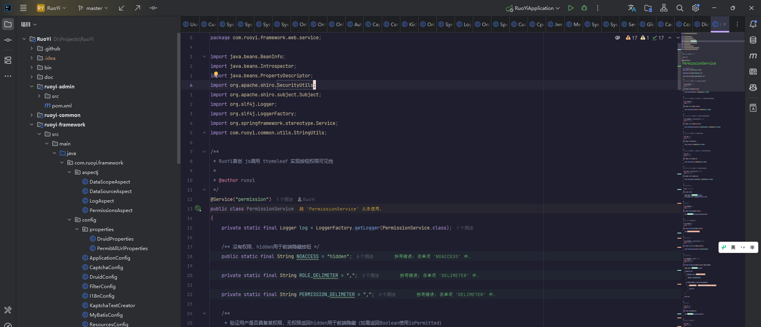Viewport: 761px width, 327px height.
Task: Open the Build hammer tool window
Action: click(x=8, y=310)
